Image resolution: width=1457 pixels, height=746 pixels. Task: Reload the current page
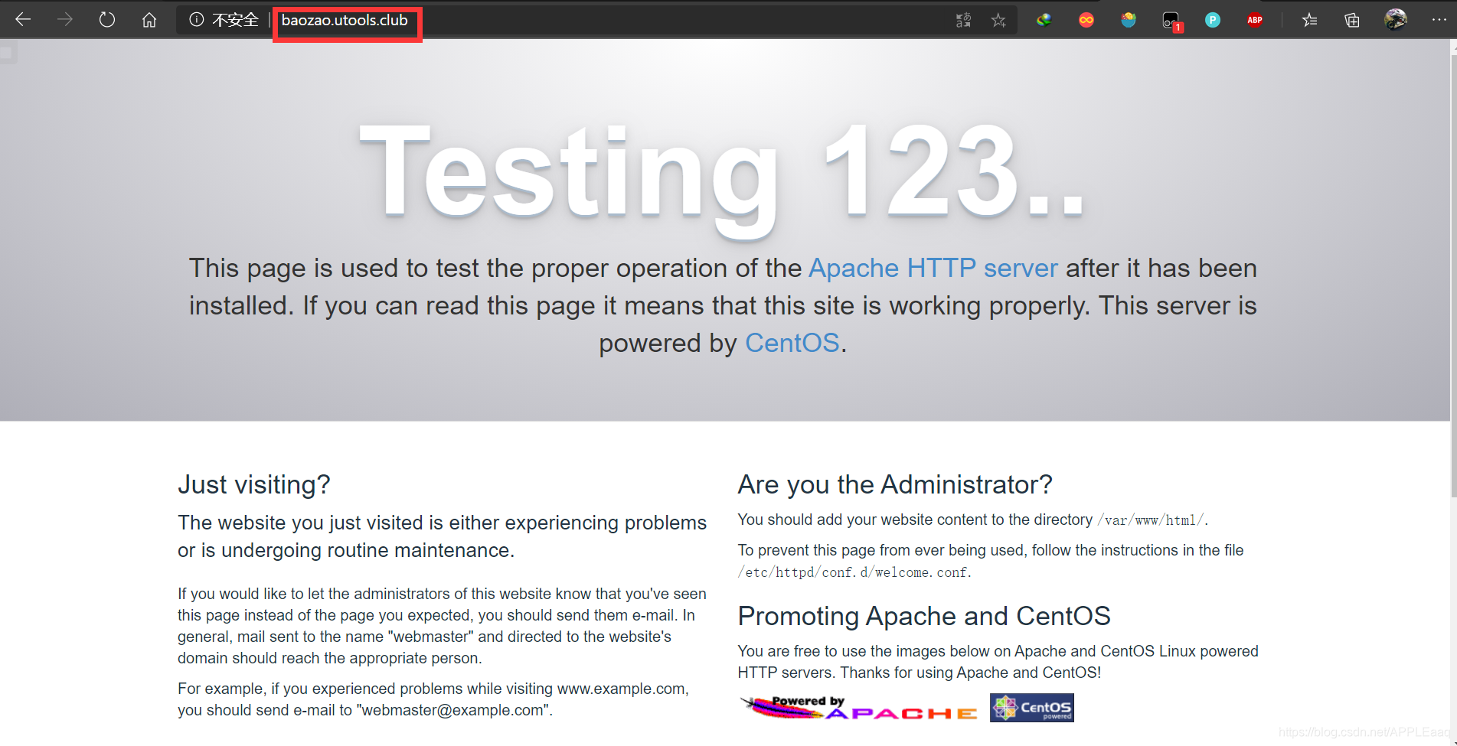(107, 20)
